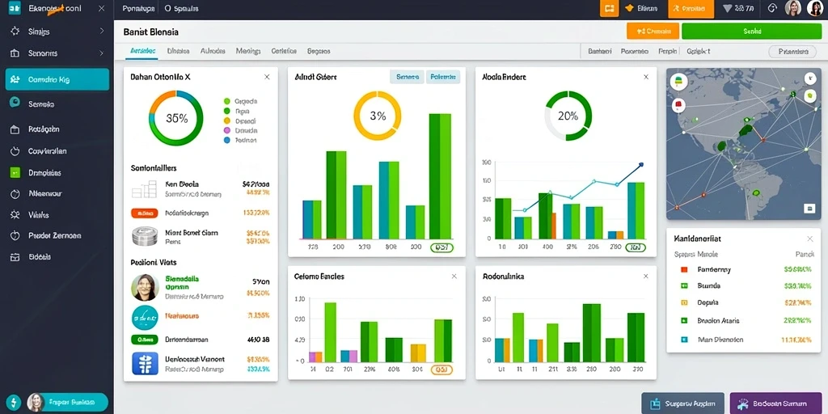Click the orange swatch beside Fantiermy
The height and width of the screenshot is (414, 828).
[x=684, y=269]
